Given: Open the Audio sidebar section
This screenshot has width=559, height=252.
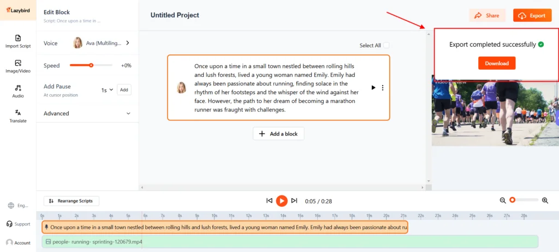Looking at the screenshot, I should tap(18, 91).
